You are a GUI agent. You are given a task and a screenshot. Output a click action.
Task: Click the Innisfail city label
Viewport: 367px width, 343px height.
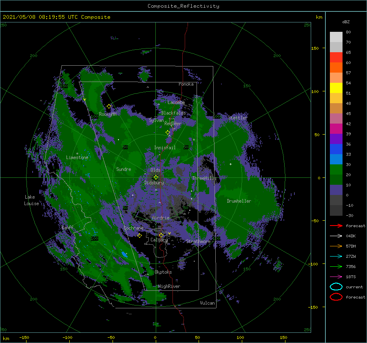[x=165, y=148]
